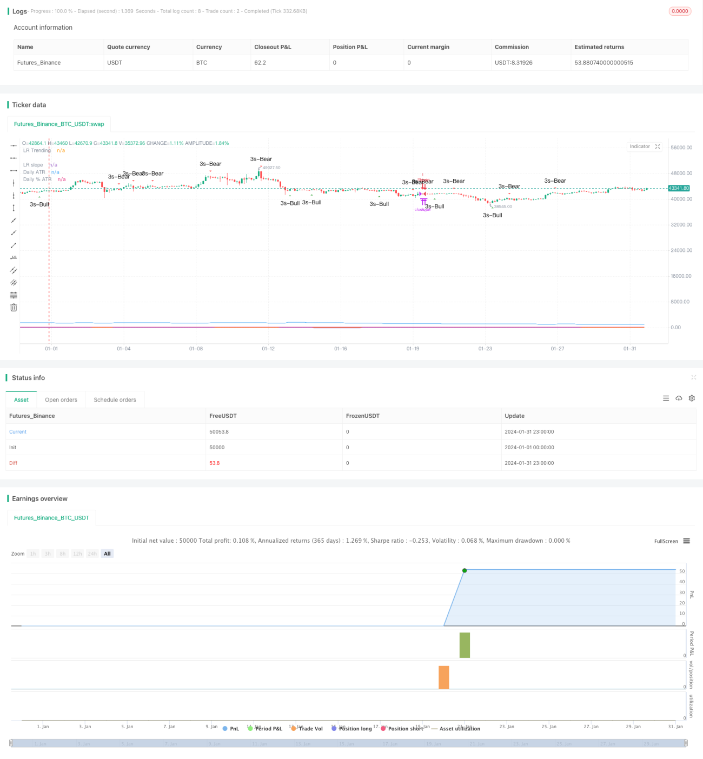Click the Indicator button on the chart
703x759 pixels.
(640, 147)
